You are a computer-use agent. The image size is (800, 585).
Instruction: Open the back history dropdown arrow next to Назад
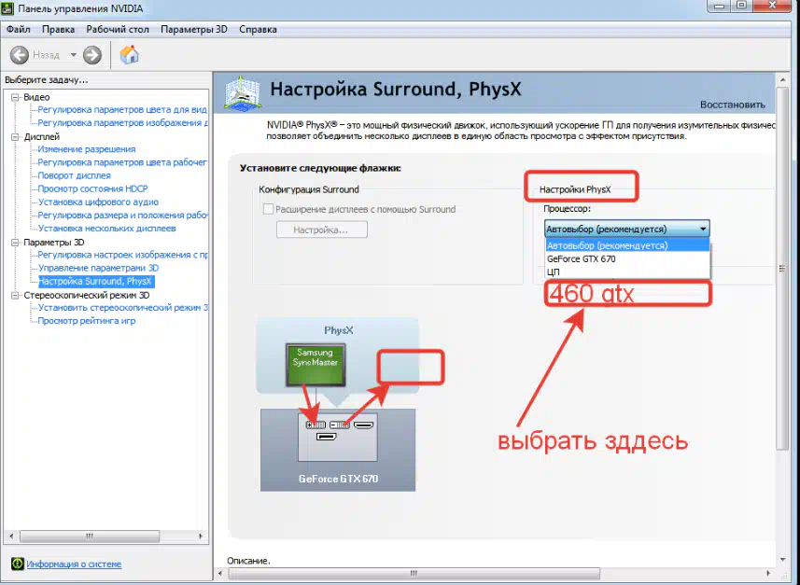pyautogui.click(x=74, y=55)
